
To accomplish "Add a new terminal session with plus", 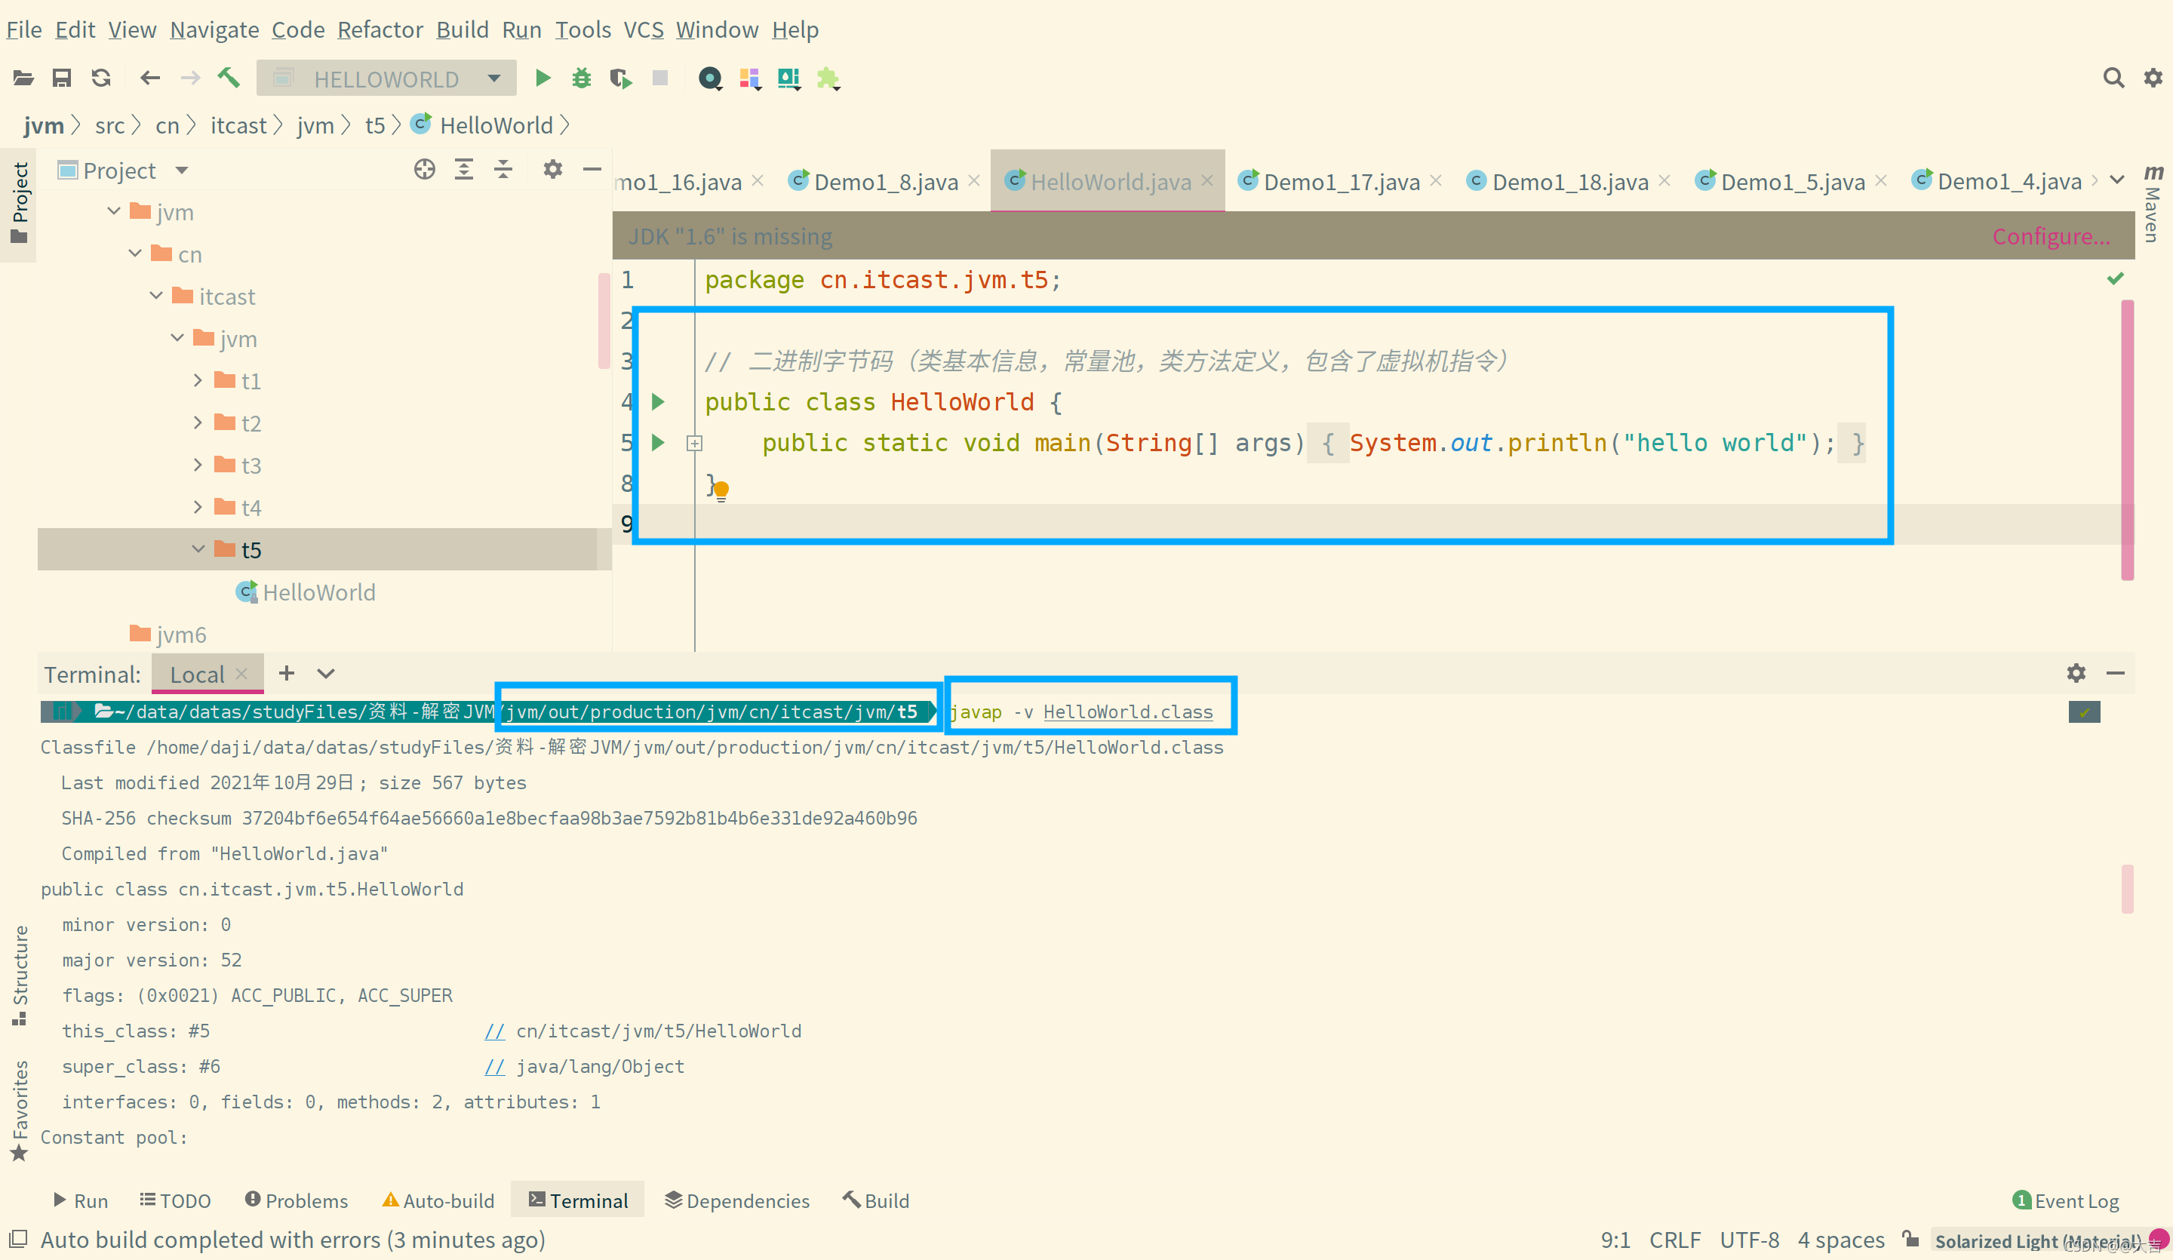I will 286,673.
